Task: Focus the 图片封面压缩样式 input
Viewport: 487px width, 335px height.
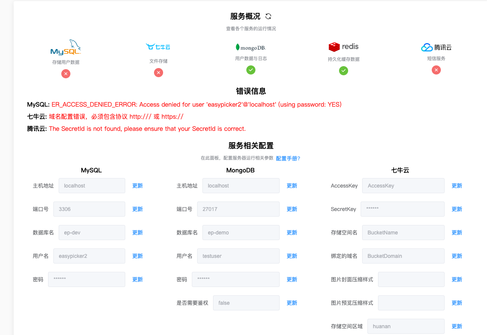Action: [x=411, y=279]
